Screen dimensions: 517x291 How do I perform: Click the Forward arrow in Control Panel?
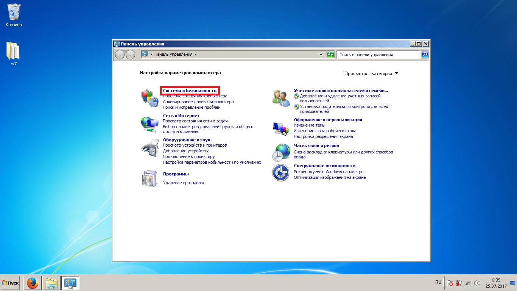click(130, 55)
